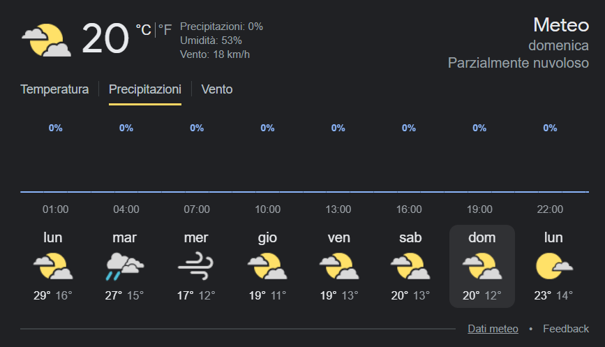Open the Temperatura tab
Screen dimensions: 605x347
click(54, 89)
